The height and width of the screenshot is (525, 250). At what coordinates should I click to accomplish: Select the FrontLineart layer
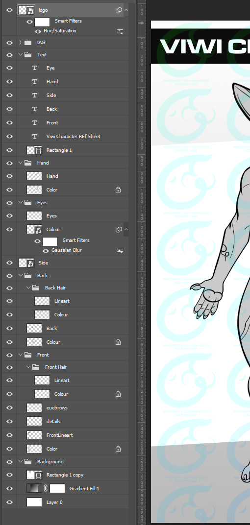click(x=73, y=435)
